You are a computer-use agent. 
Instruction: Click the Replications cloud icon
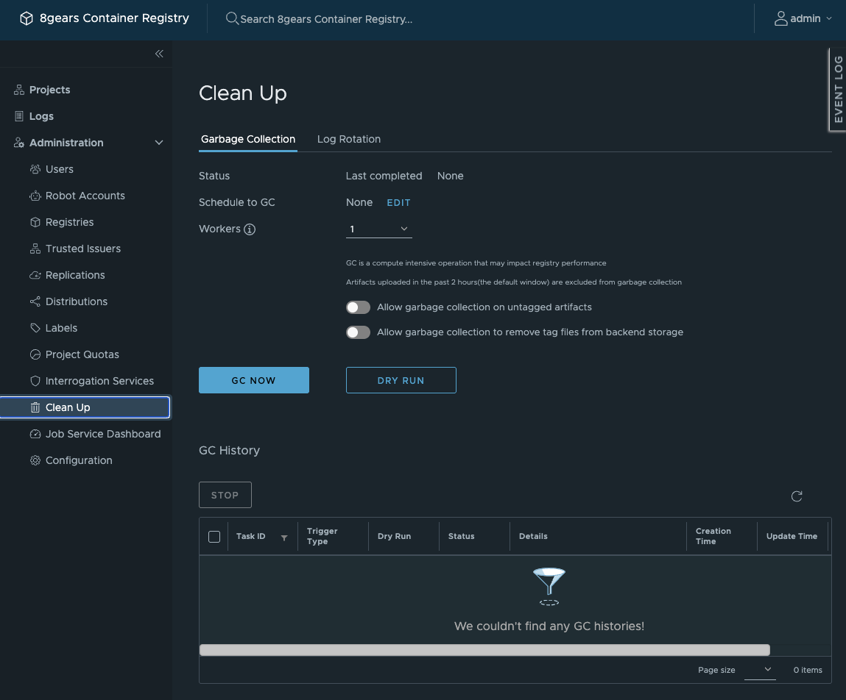pos(35,275)
